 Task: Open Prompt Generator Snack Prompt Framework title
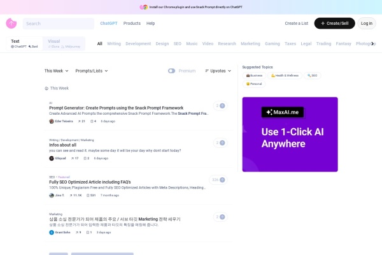click(x=117, y=108)
